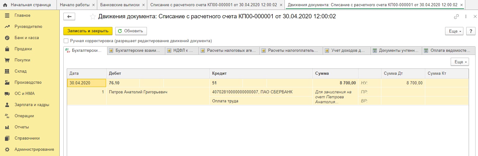This screenshot has height=156, width=478.
Task: Click the Обновить refresh button
Action: [x=131, y=31]
